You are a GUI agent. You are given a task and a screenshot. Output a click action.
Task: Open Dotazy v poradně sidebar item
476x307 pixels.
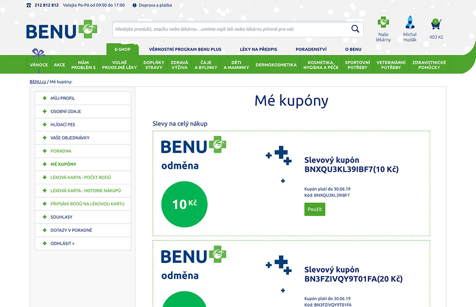(x=83, y=230)
